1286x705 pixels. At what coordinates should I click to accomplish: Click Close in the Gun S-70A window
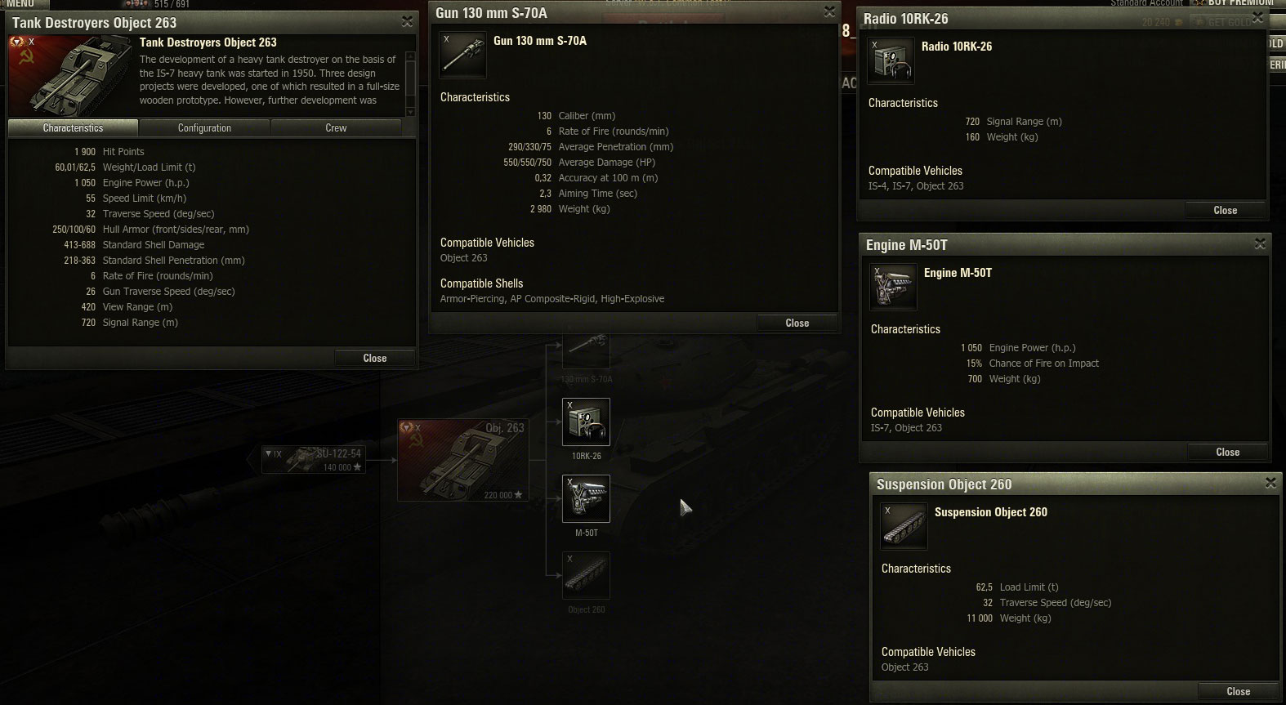(x=797, y=323)
